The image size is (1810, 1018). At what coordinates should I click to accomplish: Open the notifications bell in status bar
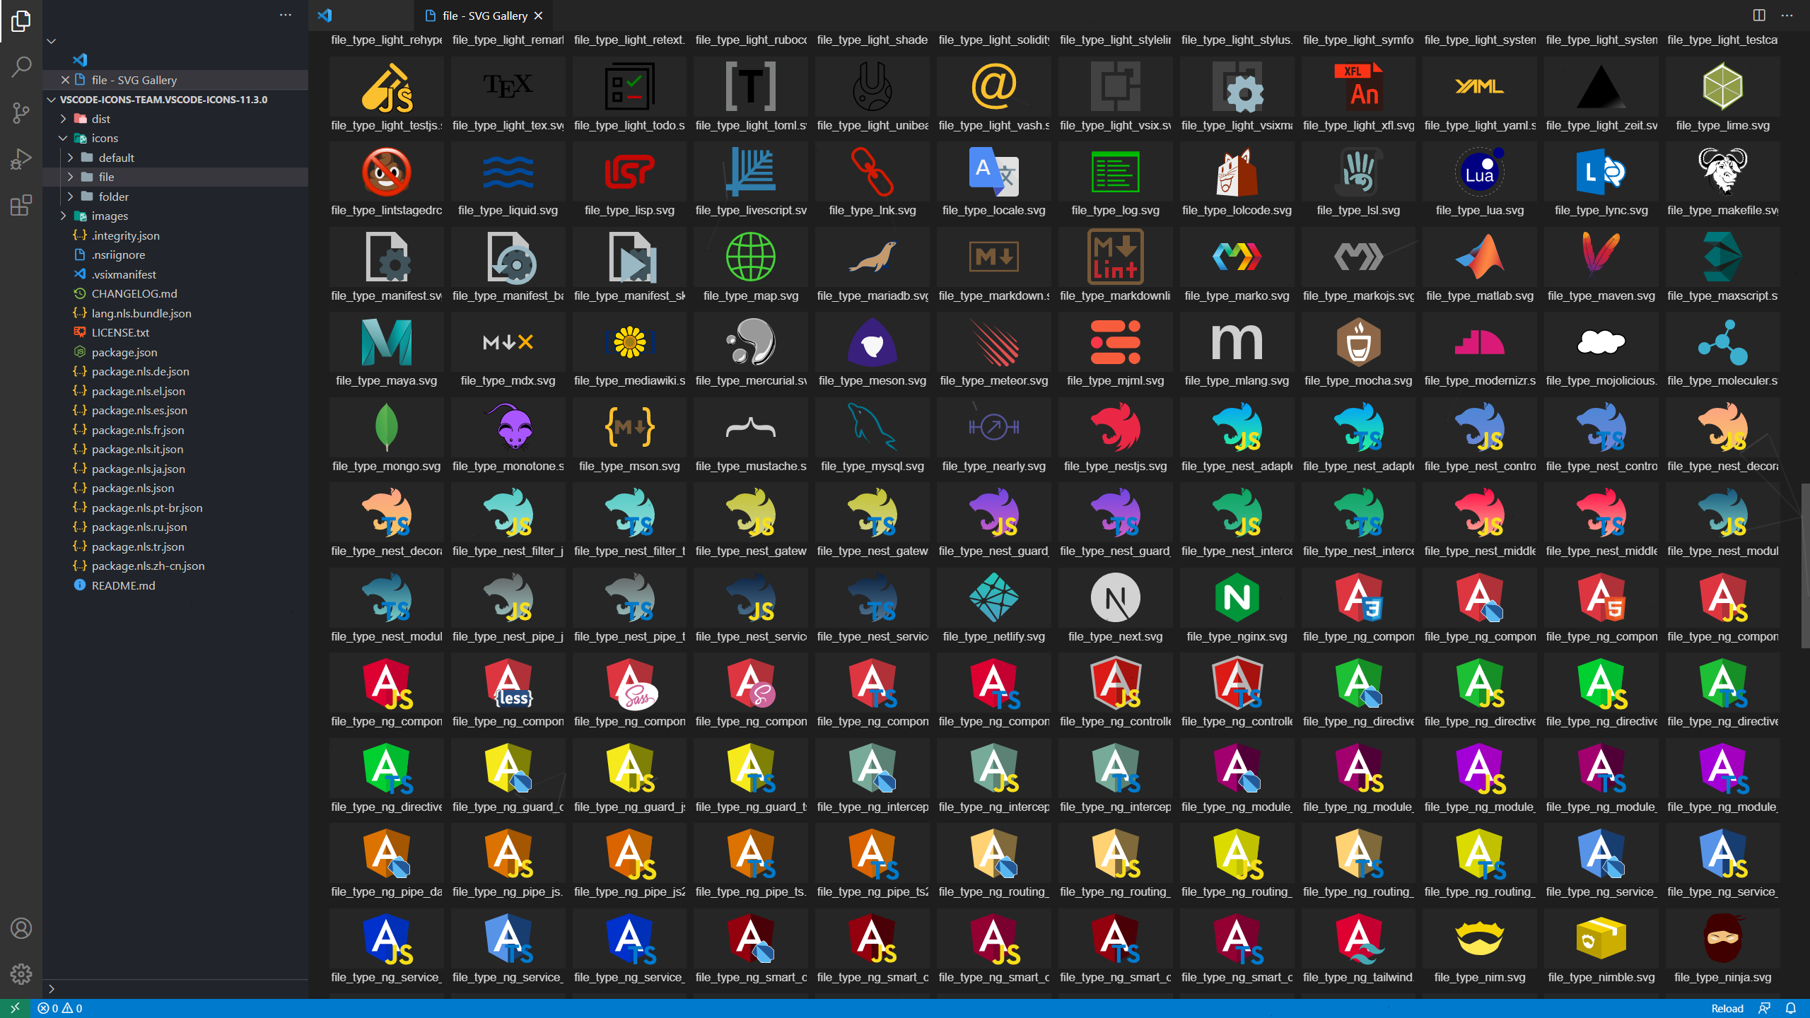1791,1008
